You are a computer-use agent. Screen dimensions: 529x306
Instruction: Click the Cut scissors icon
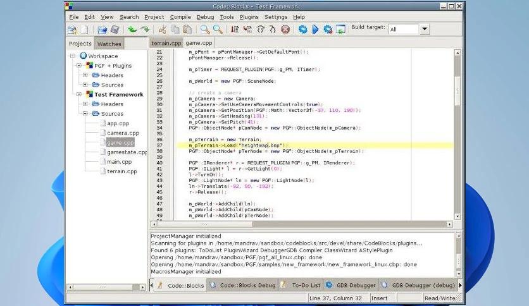162,30
